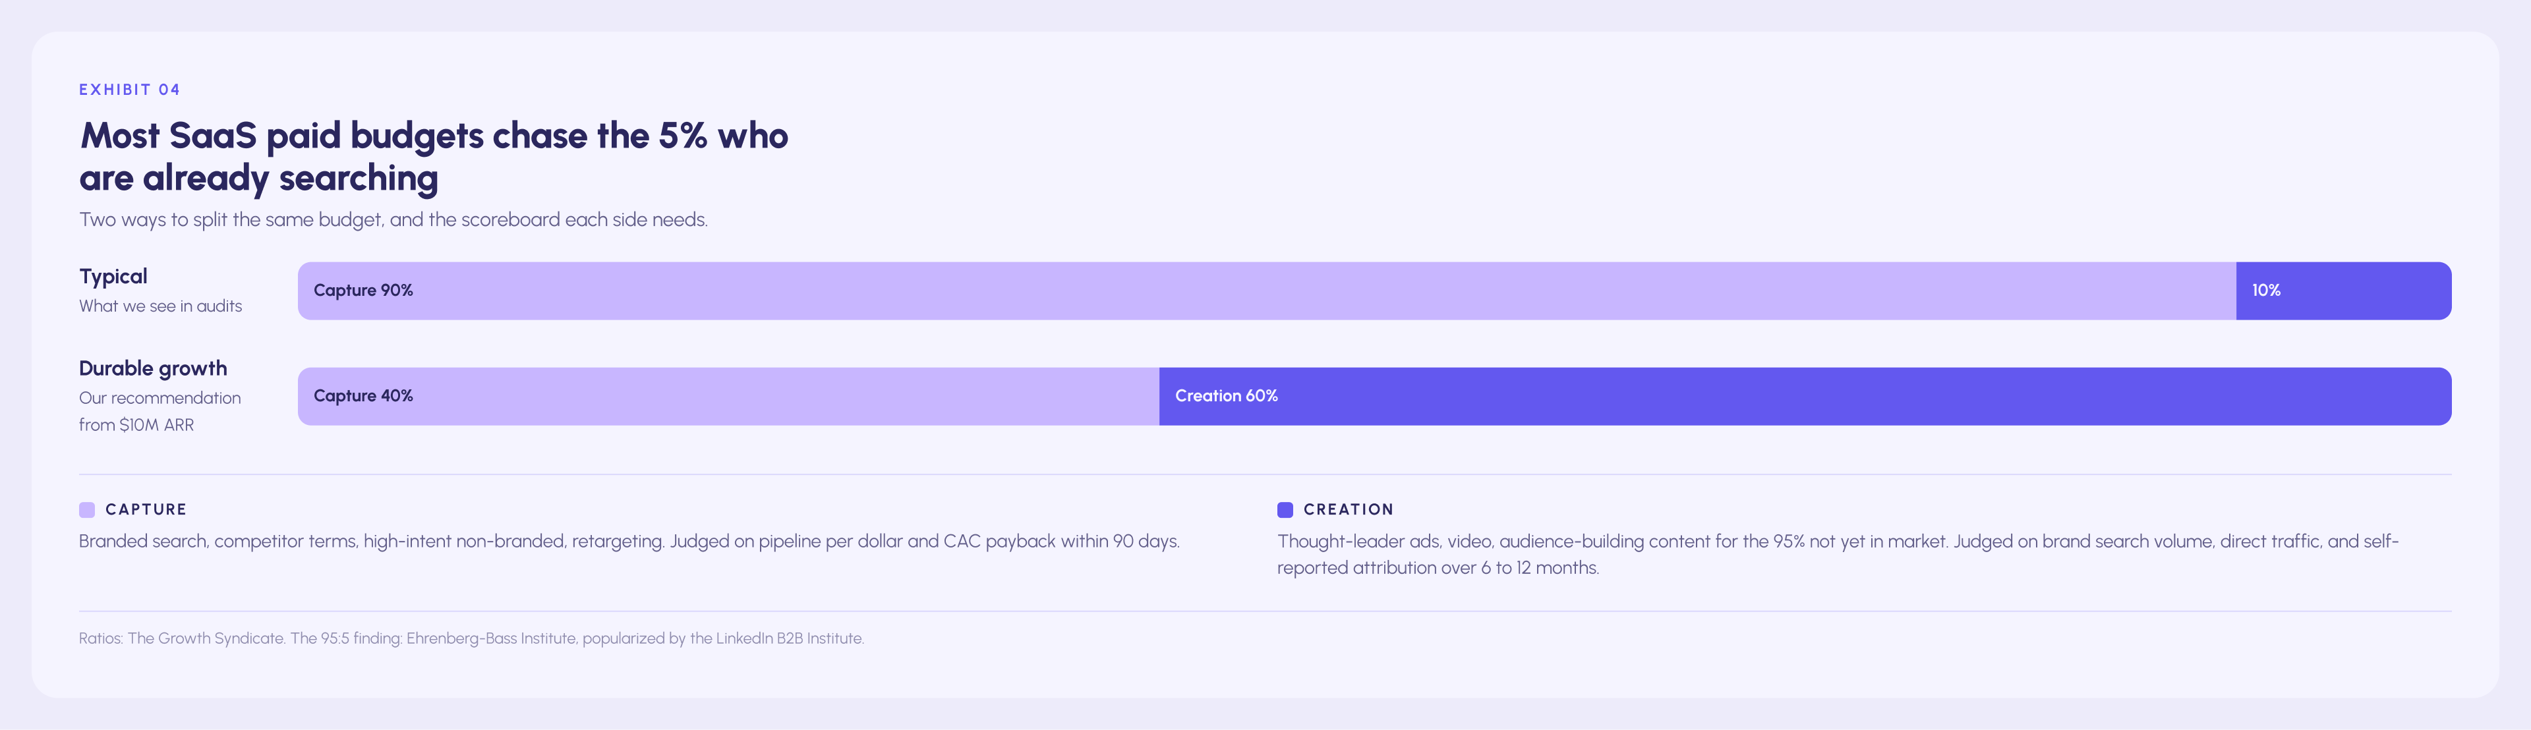
Task: Select the Creation 60% bar segment
Action: (1805, 396)
